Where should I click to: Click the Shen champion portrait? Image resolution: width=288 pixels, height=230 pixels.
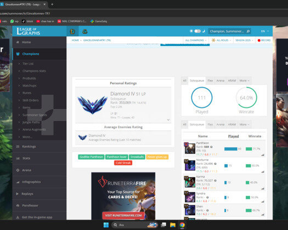point(190,210)
